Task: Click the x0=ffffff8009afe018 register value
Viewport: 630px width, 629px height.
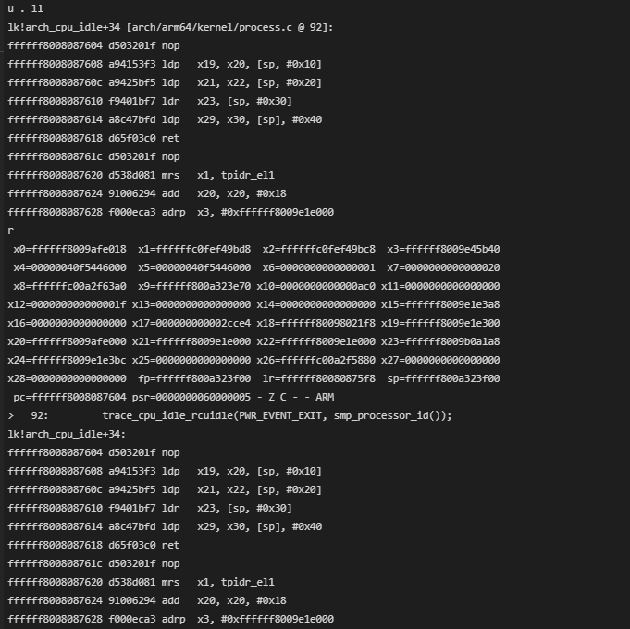Action: click(69, 249)
